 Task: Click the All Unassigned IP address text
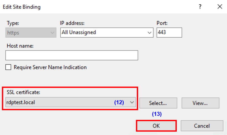coord(79,32)
